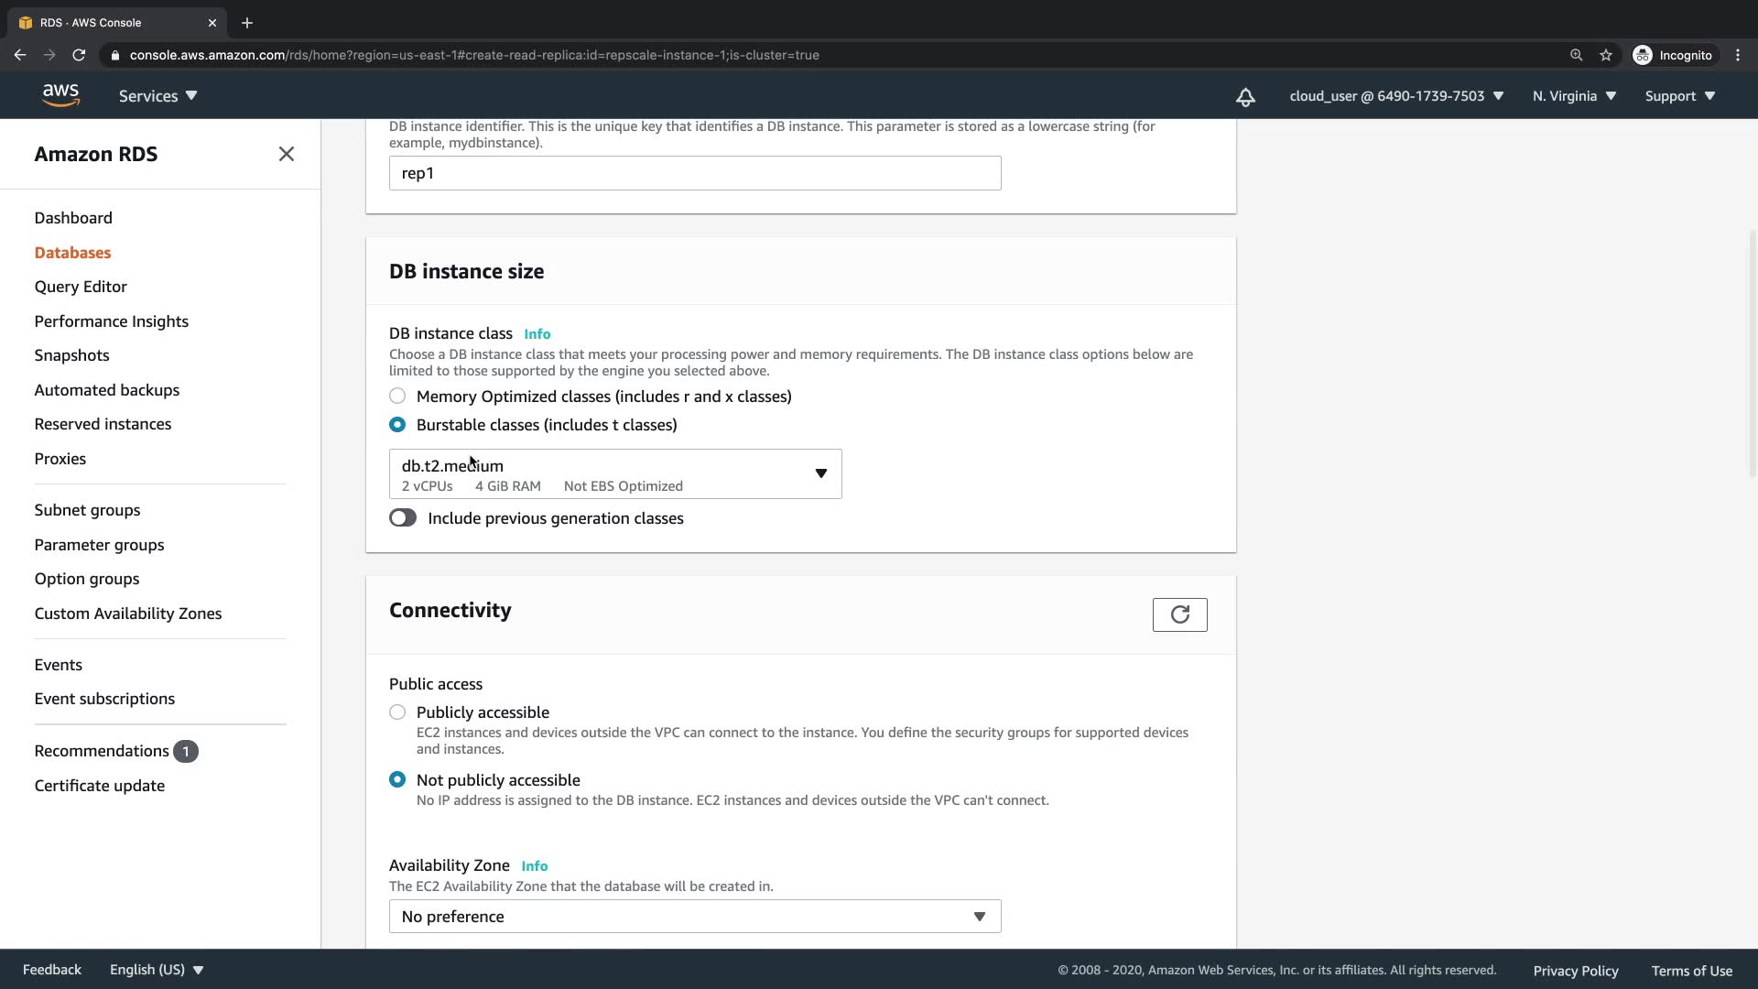Close the Amazon RDS sidebar panel
This screenshot has height=989, width=1758.
pyautogui.click(x=286, y=154)
